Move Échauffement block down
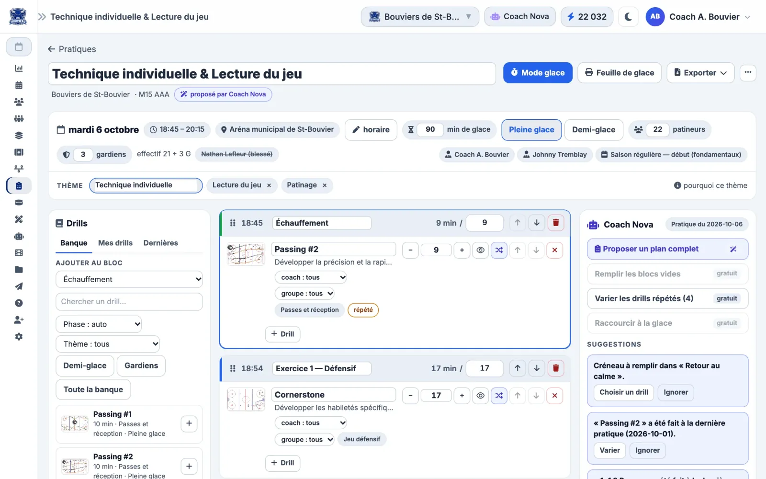Screen dimensions: 766x479 tap(537, 223)
